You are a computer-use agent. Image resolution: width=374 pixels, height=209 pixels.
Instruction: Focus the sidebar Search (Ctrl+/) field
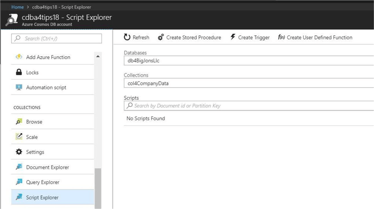tap(56, 38)
